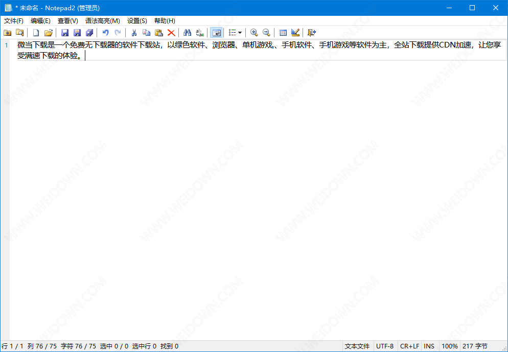This screenshot has height=352, width=508.
Task: Click the 字符 76 / 75 status entry
Action: tap(78, 346)
